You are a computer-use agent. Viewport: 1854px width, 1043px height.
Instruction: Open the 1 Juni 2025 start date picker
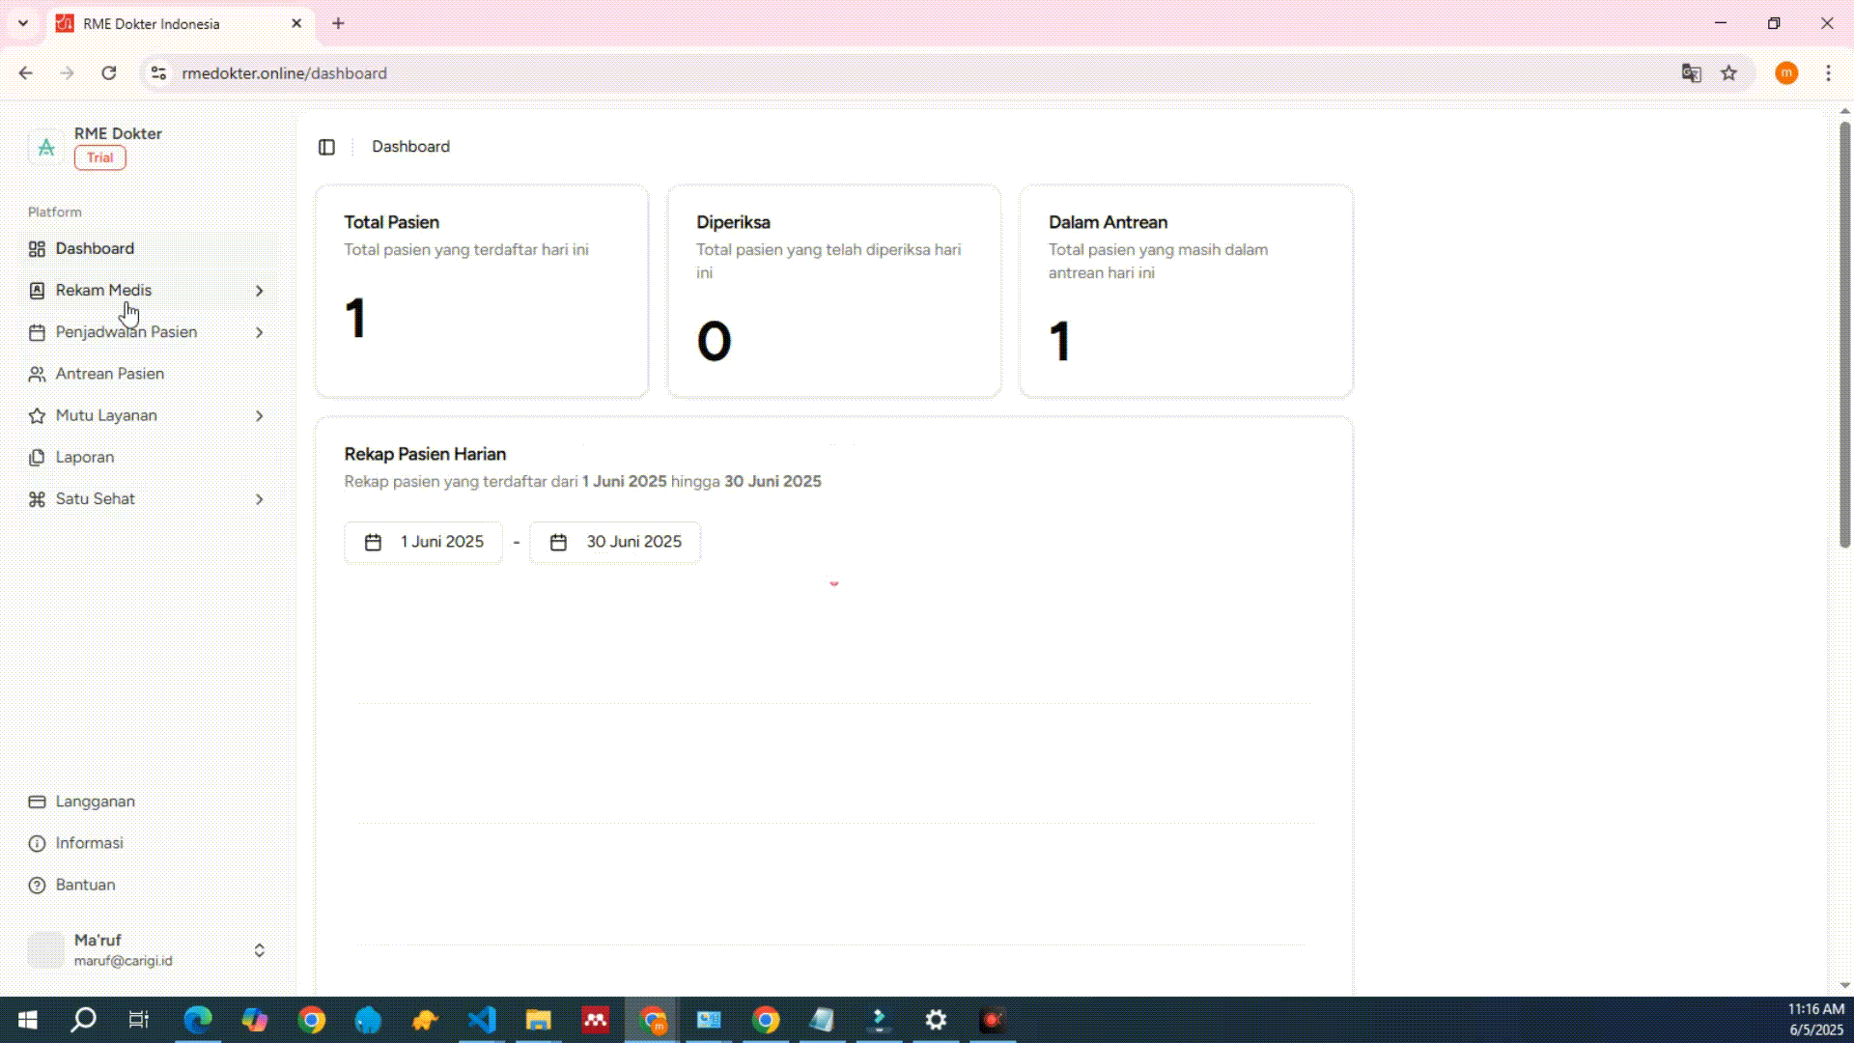423,542
